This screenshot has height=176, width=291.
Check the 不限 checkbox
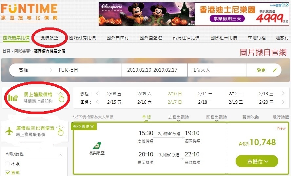pos(7,164)
